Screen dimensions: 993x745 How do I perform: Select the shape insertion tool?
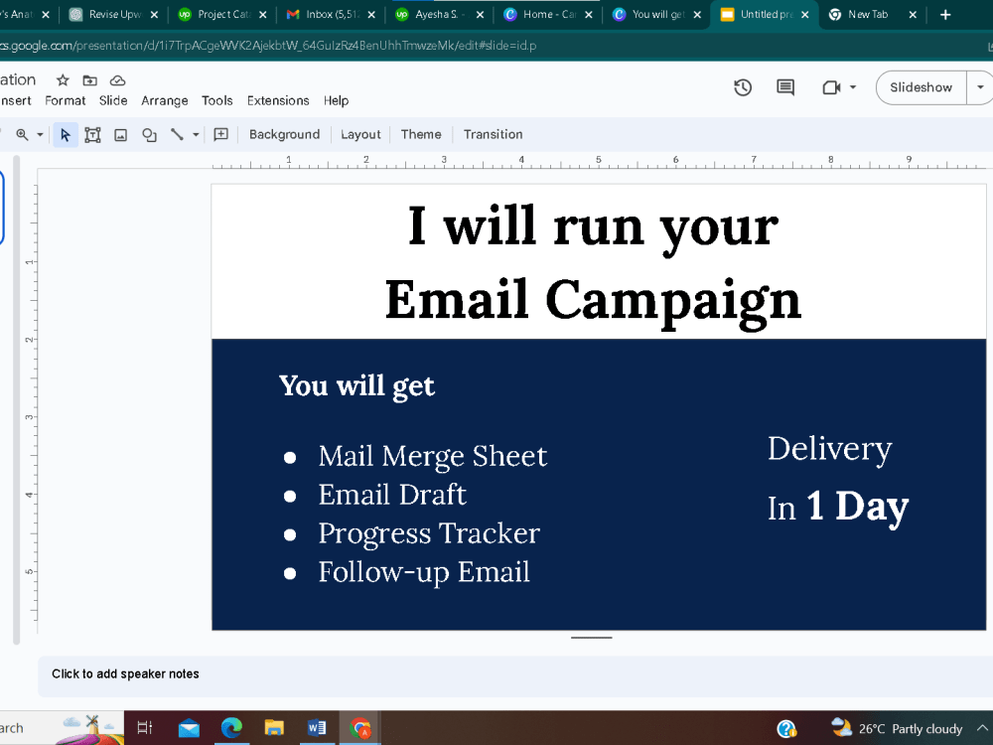click(x=149, y=134)
